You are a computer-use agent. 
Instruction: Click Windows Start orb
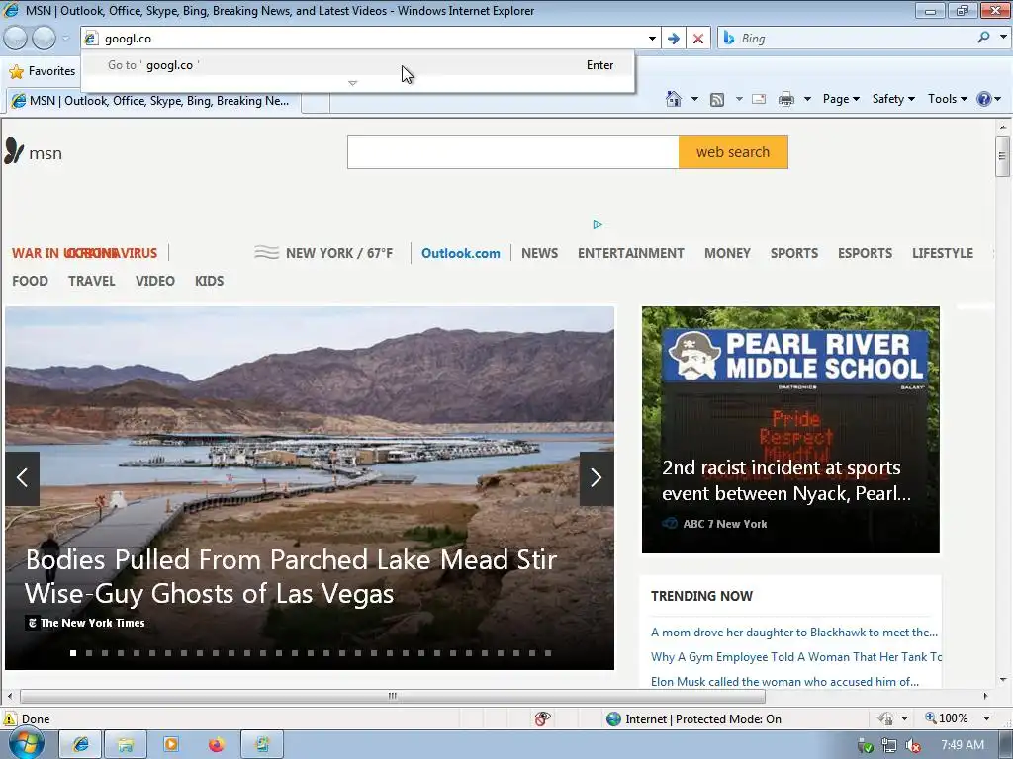[x=26, y=744]
